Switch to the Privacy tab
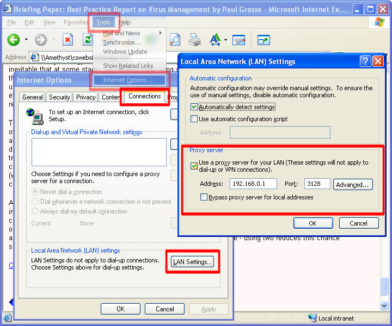The width and height of the screenshot is (392, 326). [86, 97]
